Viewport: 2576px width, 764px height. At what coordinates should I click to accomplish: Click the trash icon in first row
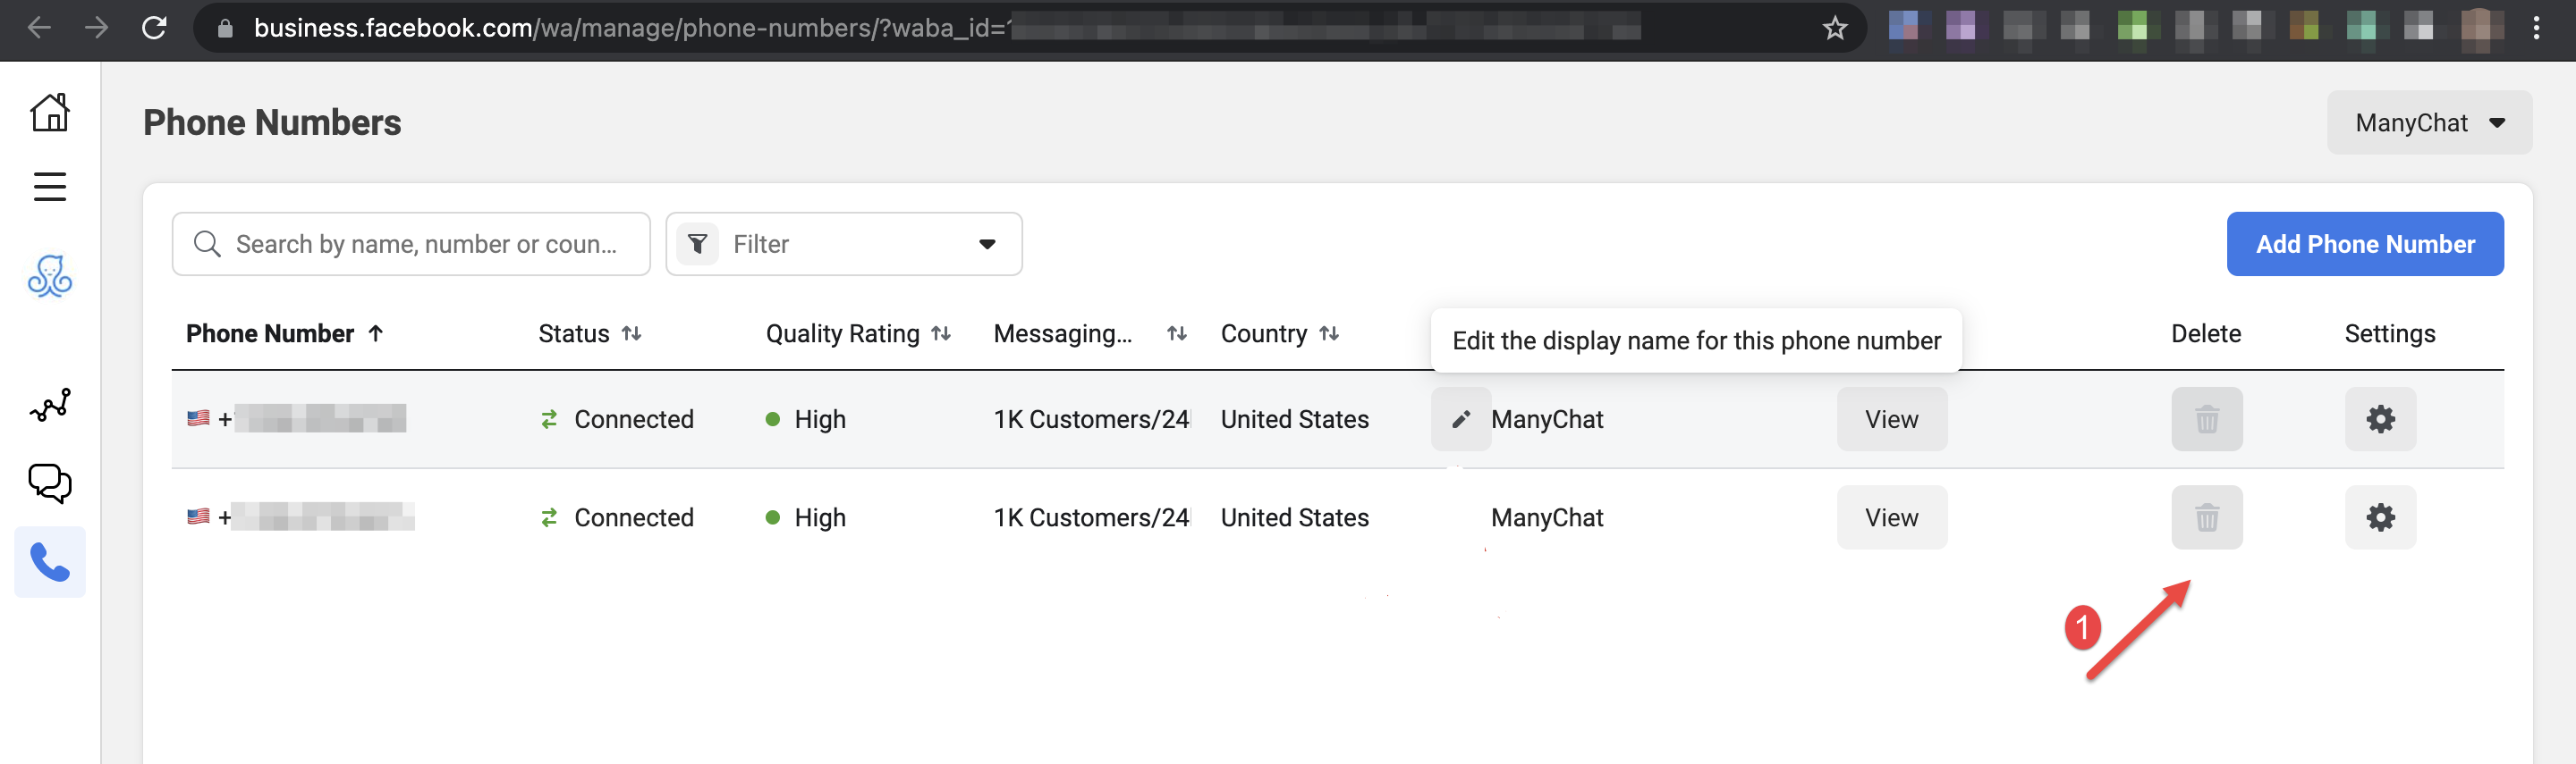2206,419
